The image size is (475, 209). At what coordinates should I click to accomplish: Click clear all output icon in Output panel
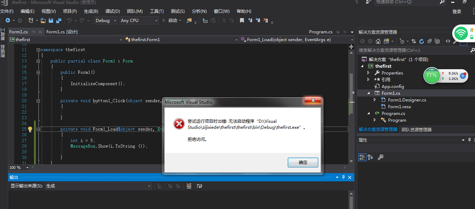click(x=189, y=186)
